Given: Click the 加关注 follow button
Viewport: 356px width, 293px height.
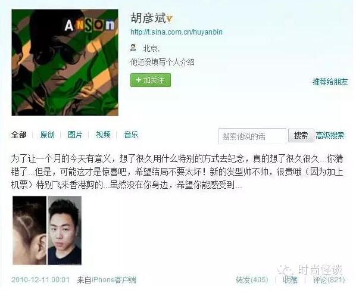Looking at the screenshot, I should [151, 80].
